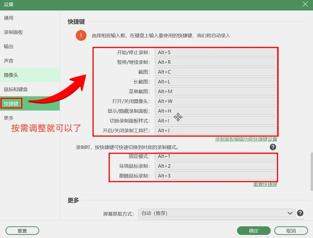Open the 更多 sidebar section

click(x=8, y=118)
